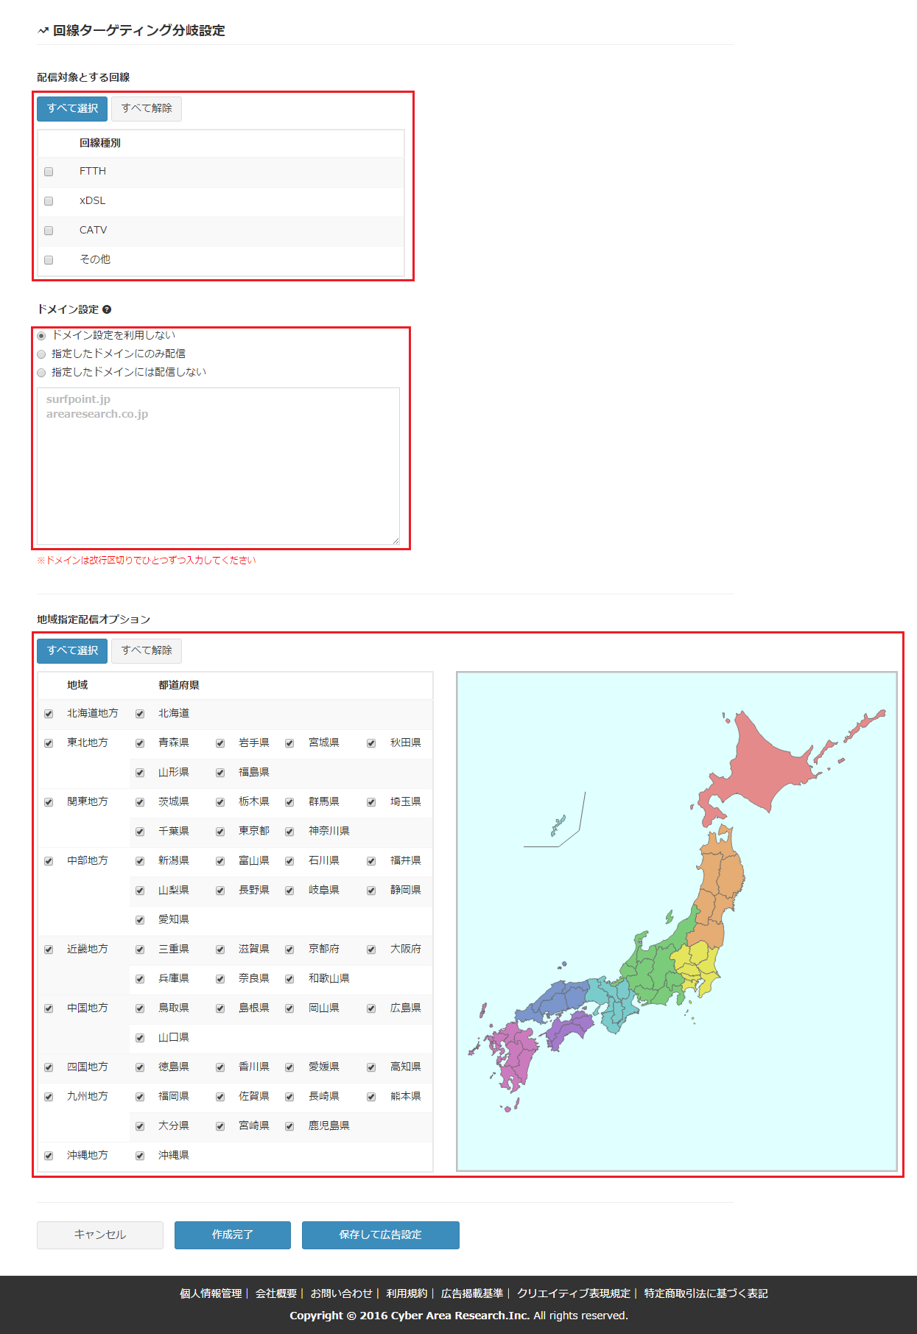Click the help icon next to ドメイン設定

[x=107, y=309]
